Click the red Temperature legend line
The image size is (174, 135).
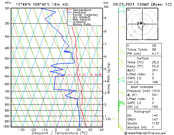pyautogui.click(x=69, y=10)
